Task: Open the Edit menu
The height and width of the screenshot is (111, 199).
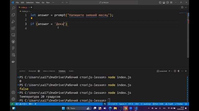Action: [x=22, y=2]
